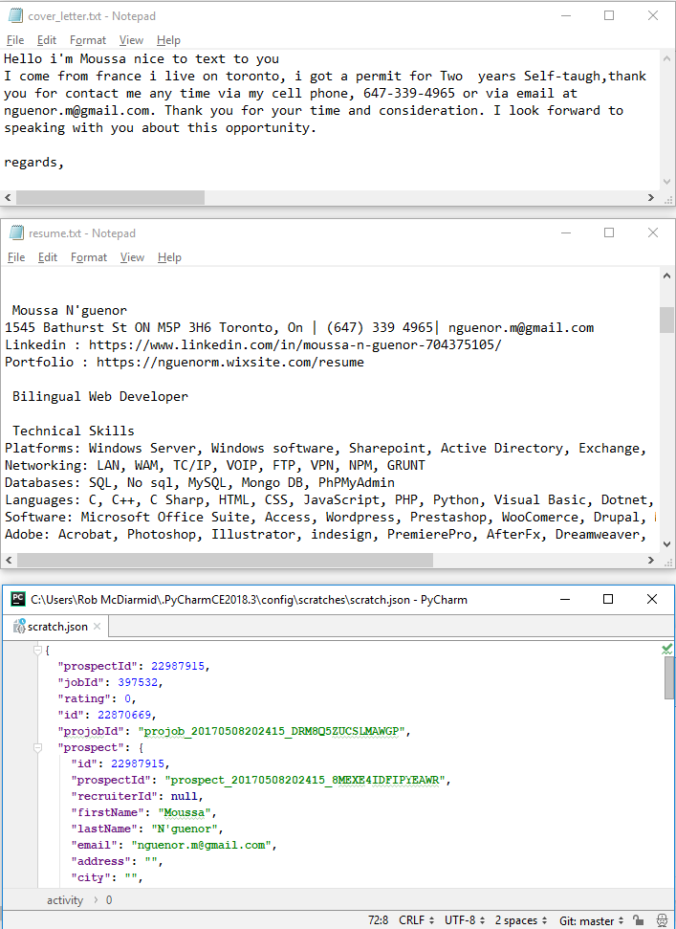676x929 pixels.
Task: Click "Technical Skills" heading in resume.txt
Action: click(x=74, y=431)
